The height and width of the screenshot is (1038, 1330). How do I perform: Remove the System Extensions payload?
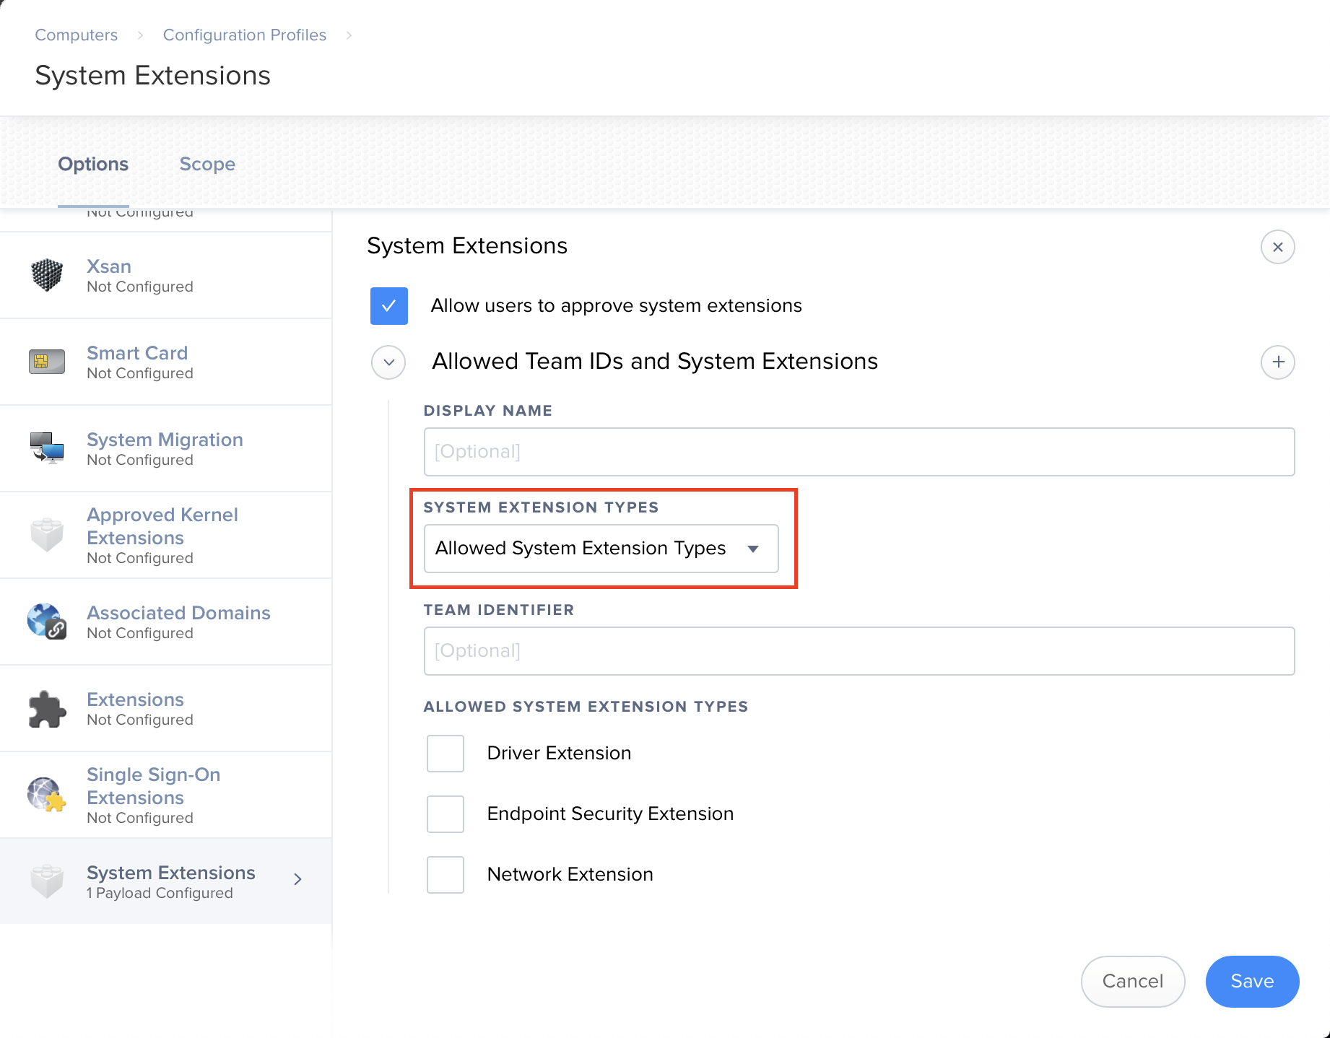click(x=1277, y=247)
